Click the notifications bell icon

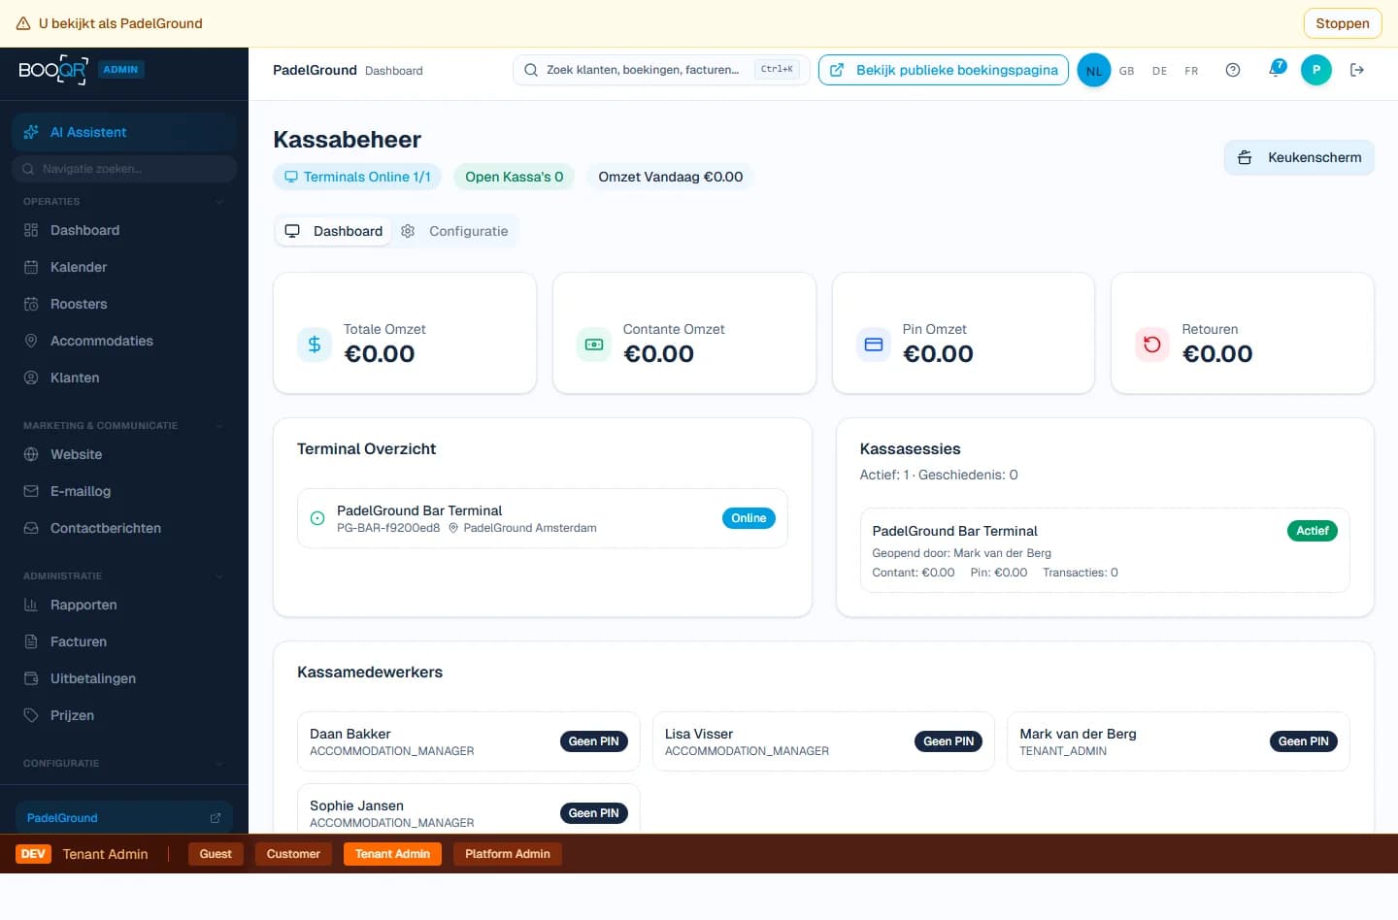(x=1276, y=70)
